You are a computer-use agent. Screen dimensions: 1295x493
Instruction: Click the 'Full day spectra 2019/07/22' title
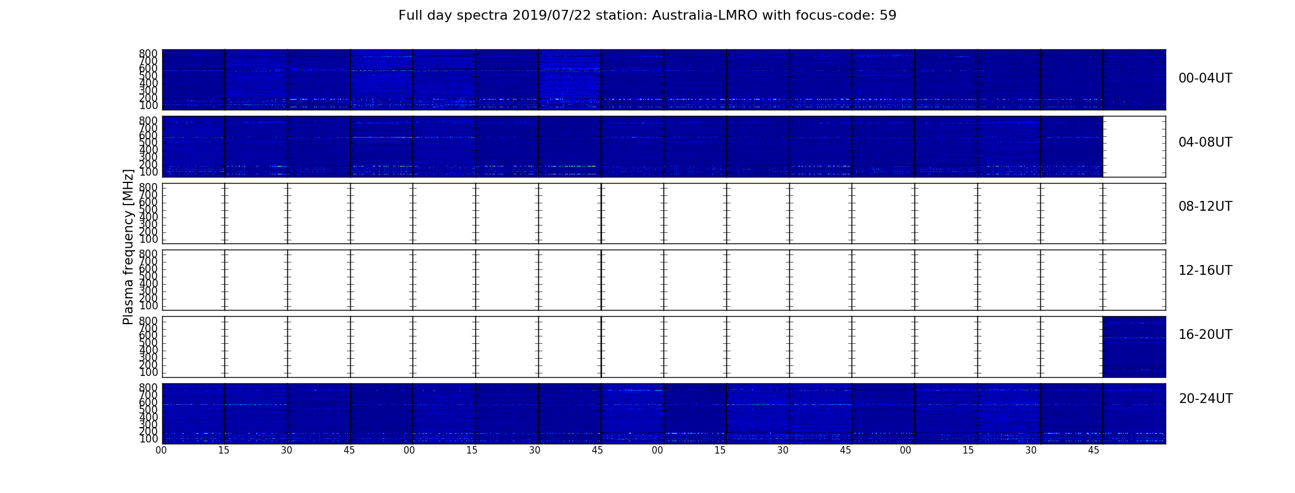point(647,15)
